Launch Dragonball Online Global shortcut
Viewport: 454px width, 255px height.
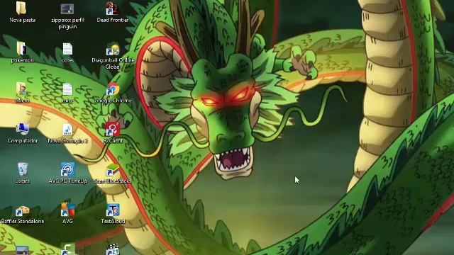(113, 49)
